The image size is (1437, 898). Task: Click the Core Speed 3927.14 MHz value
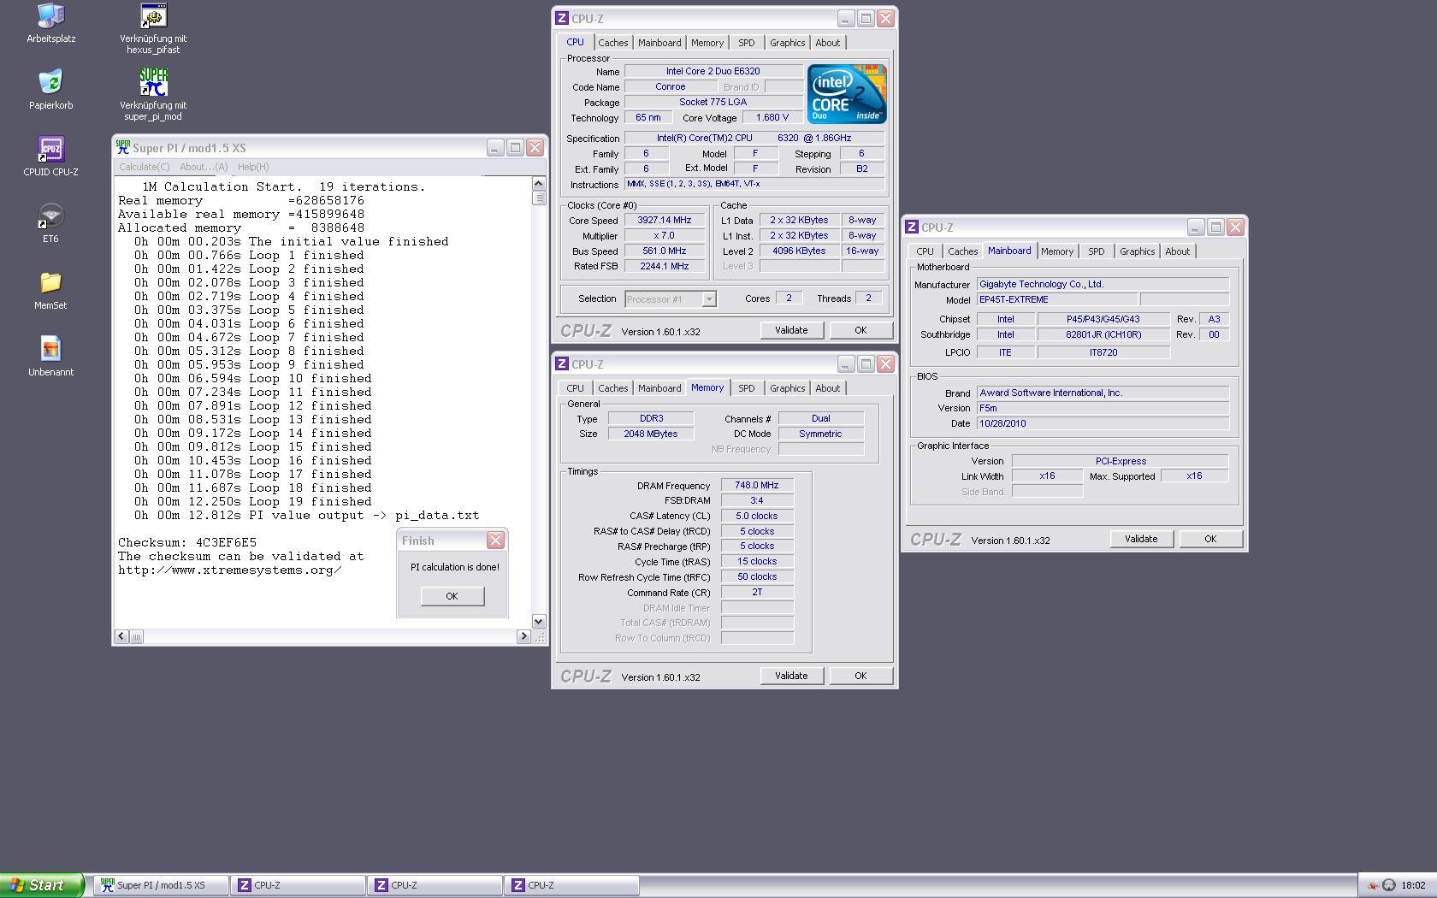[x=665, y=220]
